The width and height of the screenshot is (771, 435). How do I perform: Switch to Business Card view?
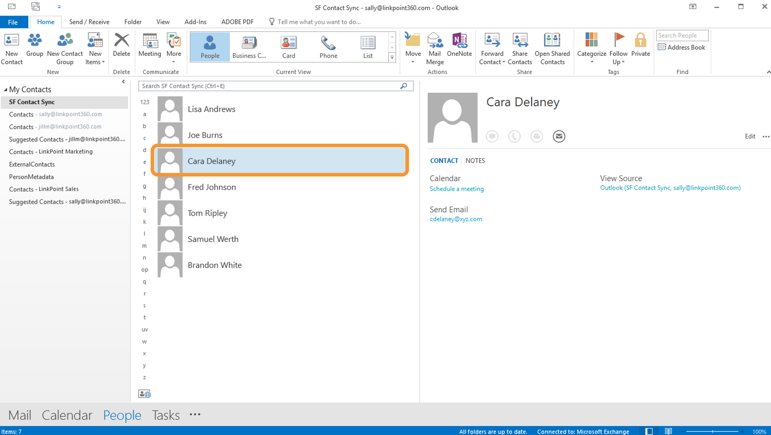point(249,47)
